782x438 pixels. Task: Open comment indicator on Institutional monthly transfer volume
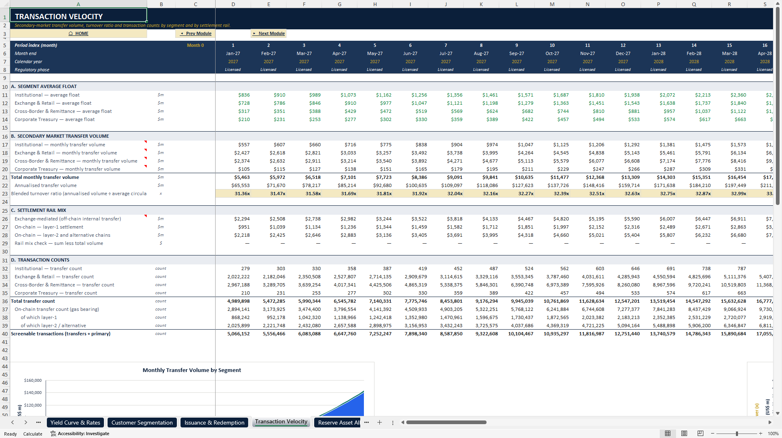(x=145, y=142)
